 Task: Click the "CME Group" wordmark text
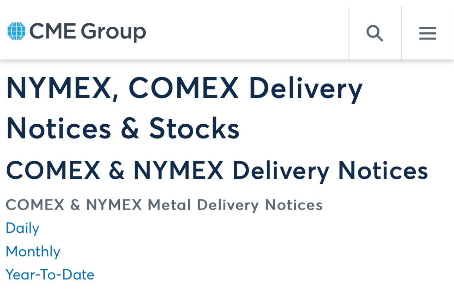[87, 31]
